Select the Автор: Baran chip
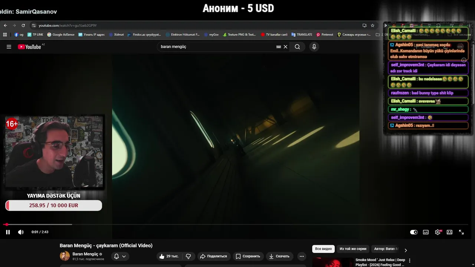 pos(385,249)
